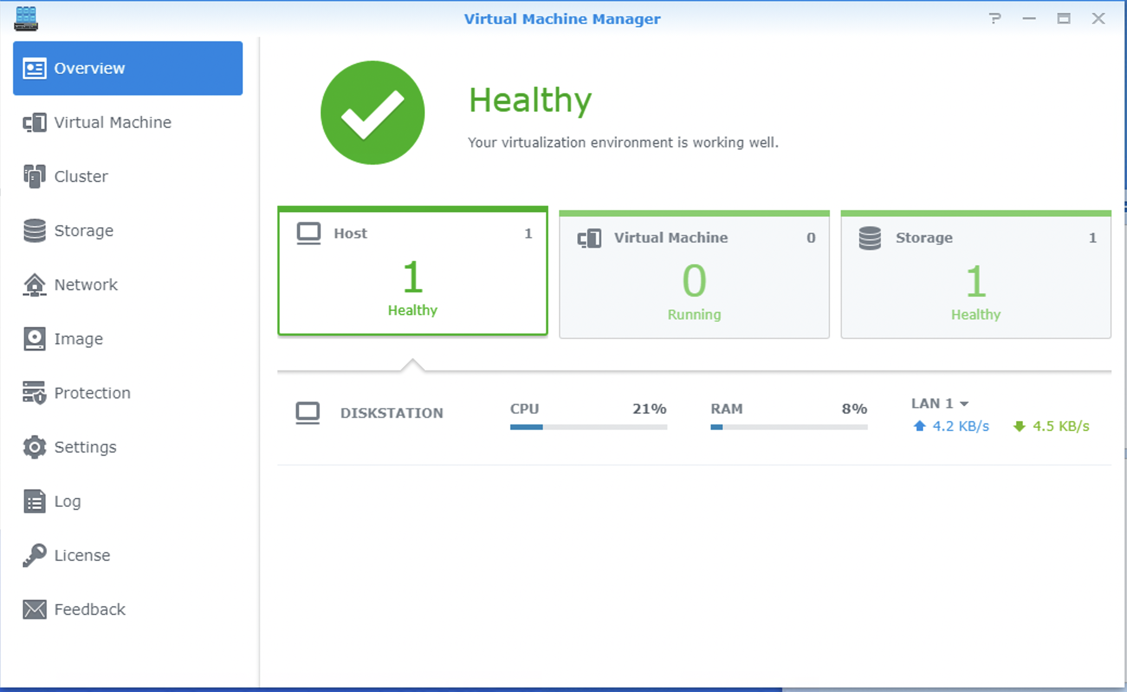This screenshot has height=692, width=1127.
Task: Maximize the Virtual Machine Manager window
Action: pos(1064,18)
